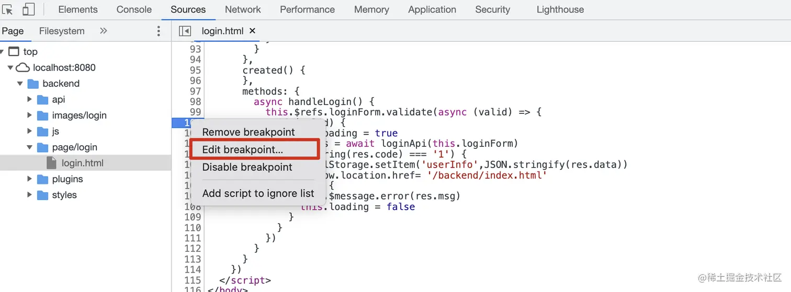
Task: Choose Add script to ignore list
Action: pos(258,193)
